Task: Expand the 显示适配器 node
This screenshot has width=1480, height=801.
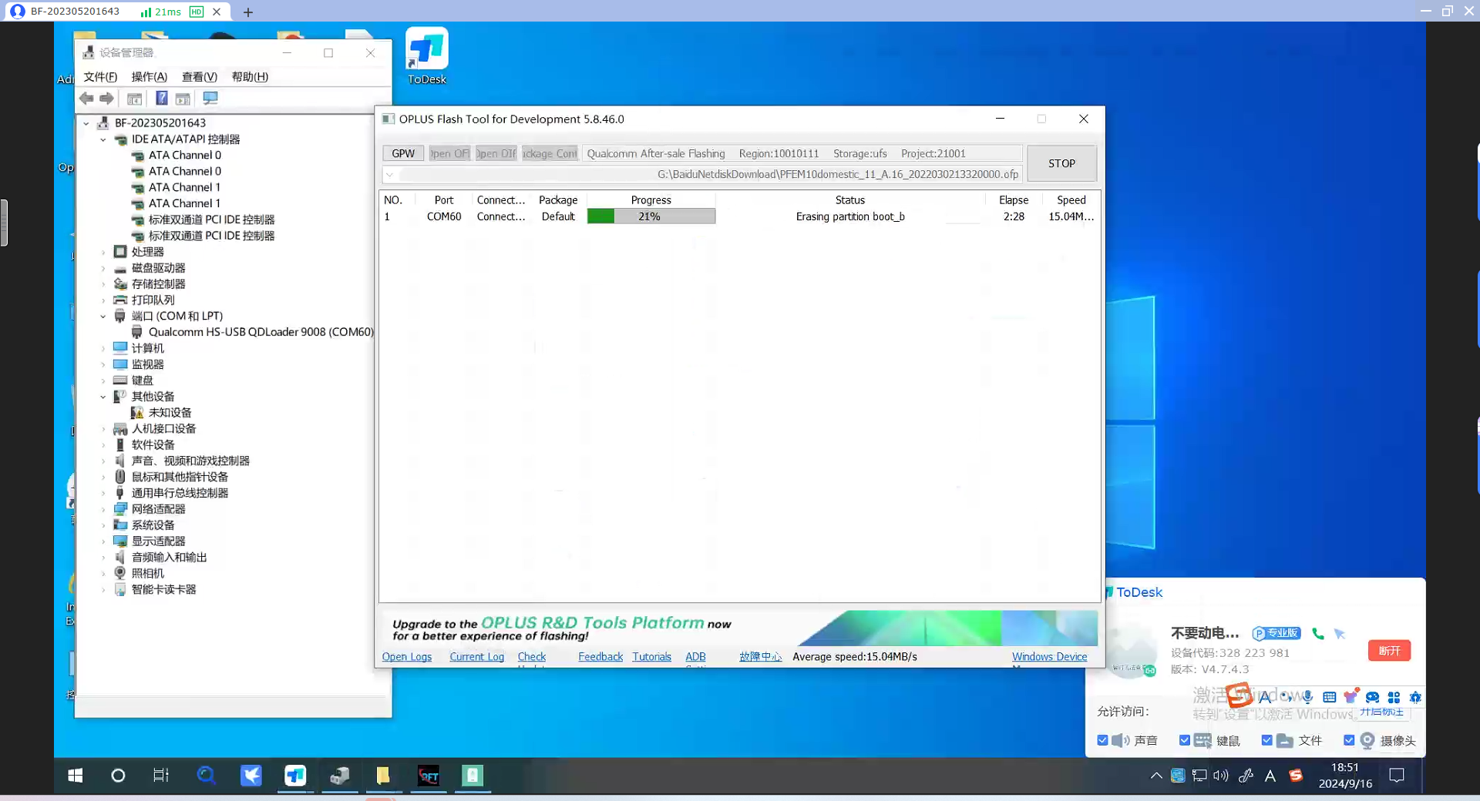Action: 103,541
